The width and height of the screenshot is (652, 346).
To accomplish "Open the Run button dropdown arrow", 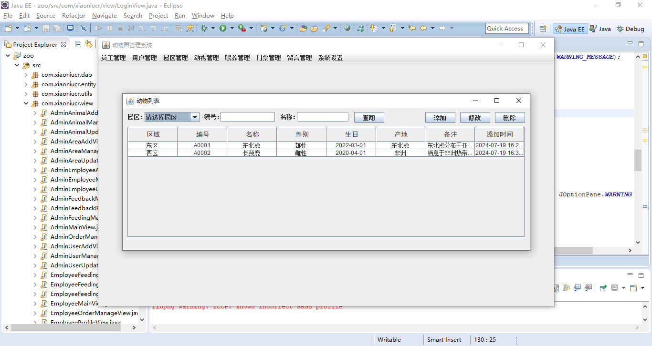I will (x=232, y=29).
